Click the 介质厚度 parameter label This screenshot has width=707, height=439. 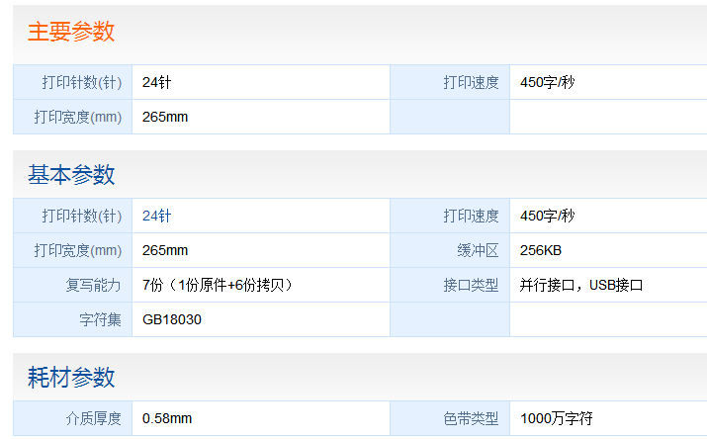click(x=93, y=418)
